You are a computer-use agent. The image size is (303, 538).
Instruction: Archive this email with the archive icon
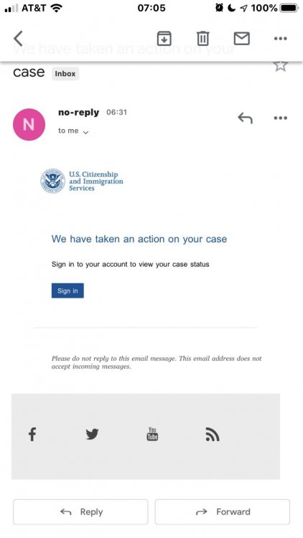pyautogui.click(x=164, y=38)
